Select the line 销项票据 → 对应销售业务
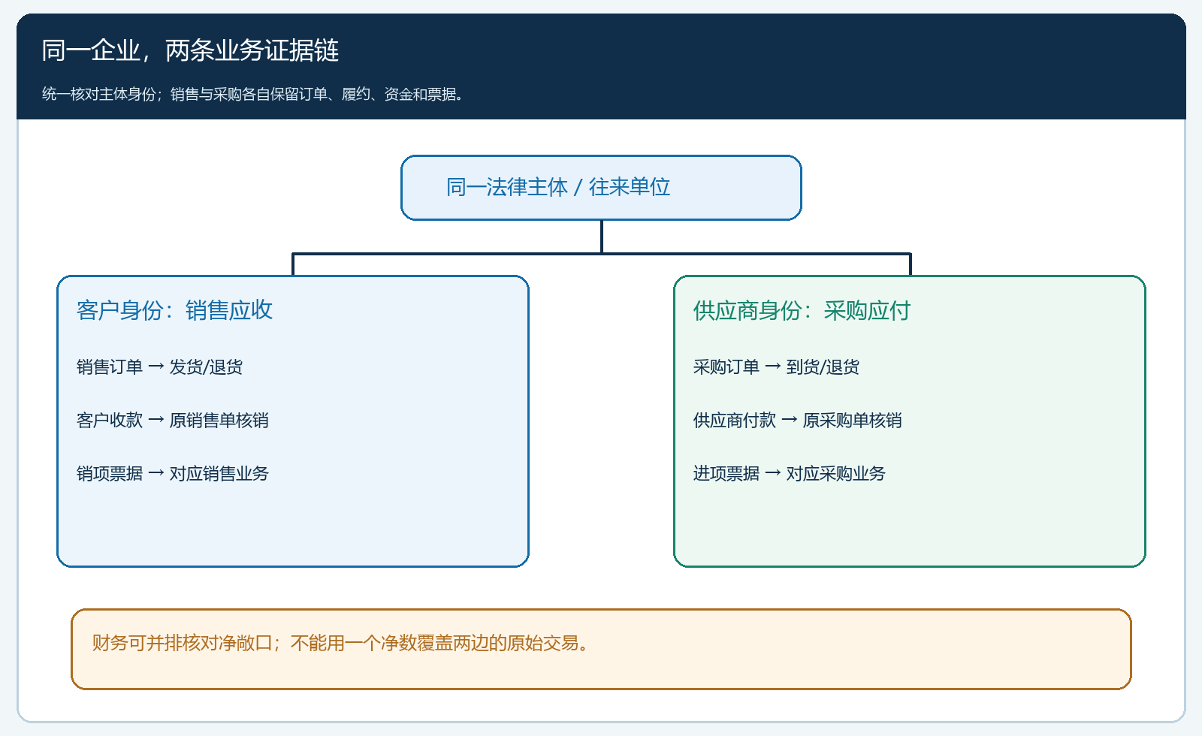 pos(172,473)
